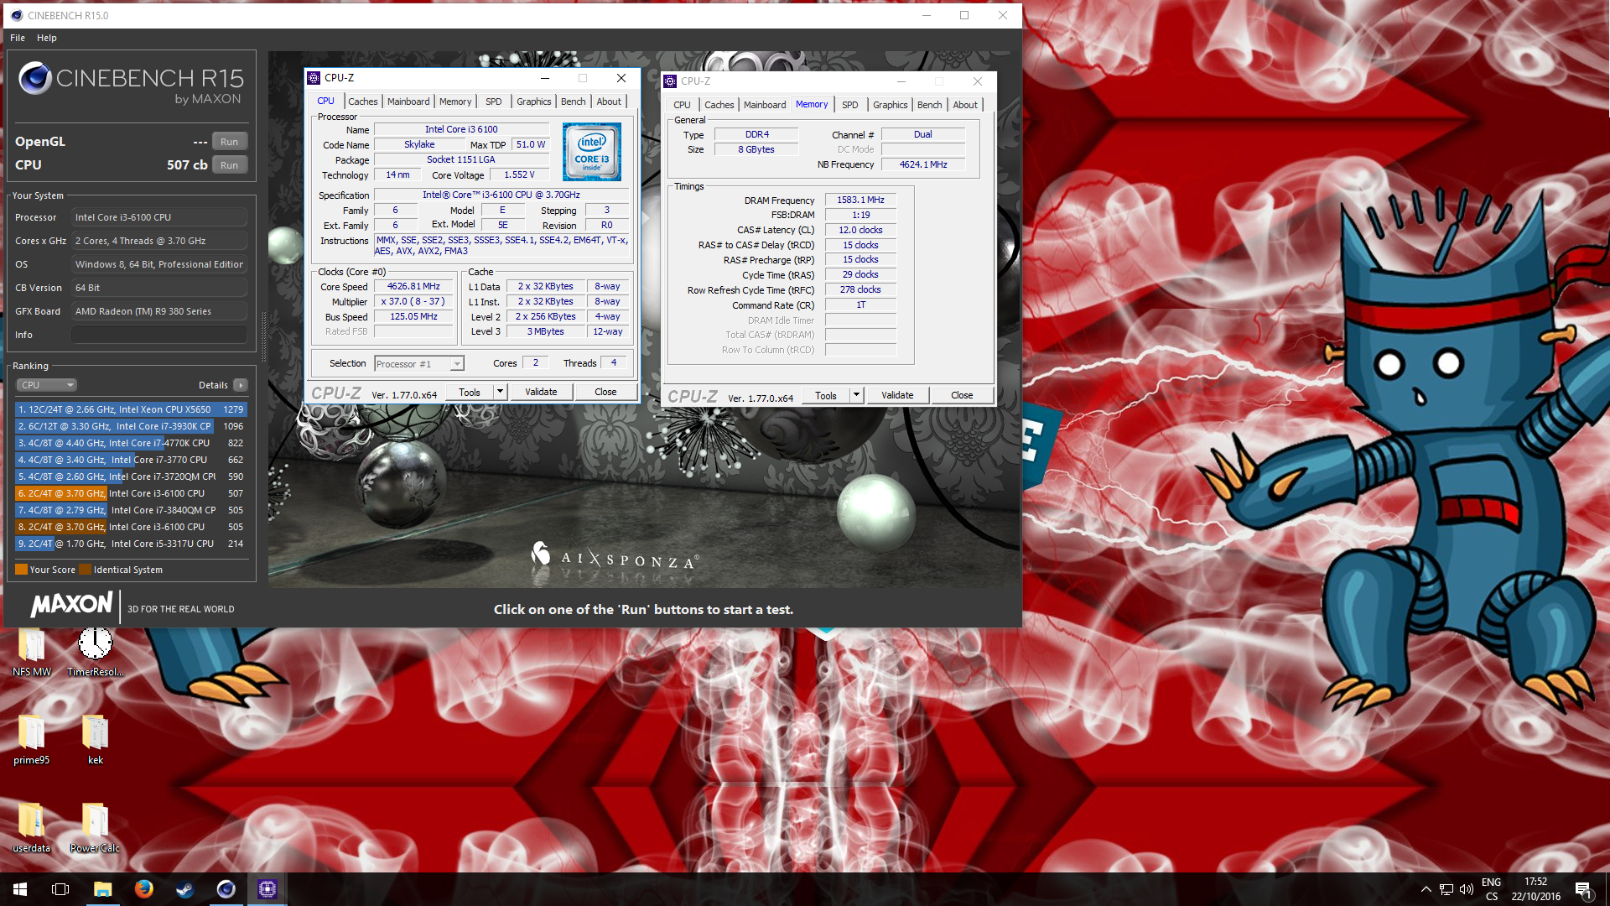Click Validate in Memory CPU-Z window
1610x906 pixels.
pyautogui.click(x=897, y=395)
